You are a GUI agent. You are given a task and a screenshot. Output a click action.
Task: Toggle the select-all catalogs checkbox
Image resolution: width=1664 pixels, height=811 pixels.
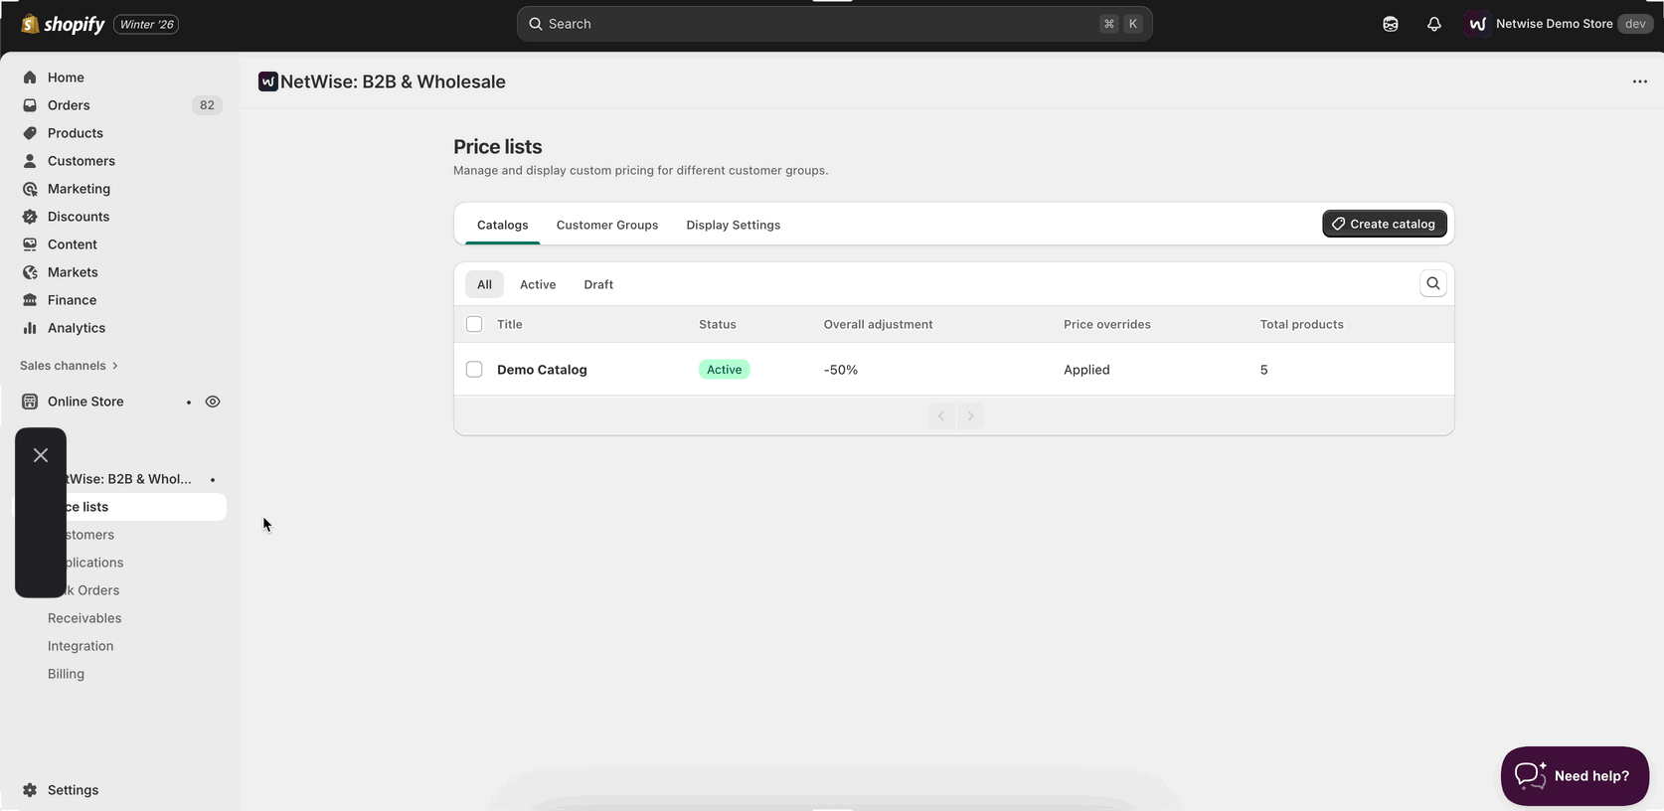(474, 324)
